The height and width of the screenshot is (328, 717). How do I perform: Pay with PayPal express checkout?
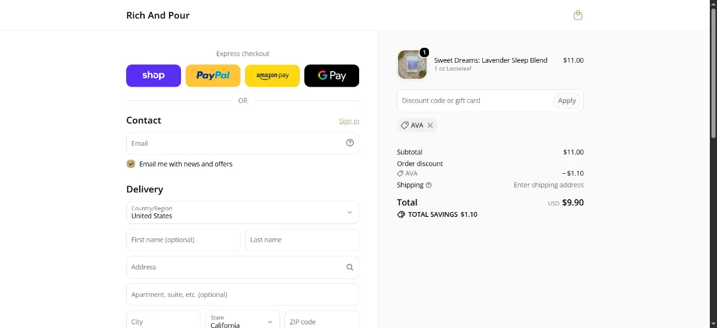[213, 76]
